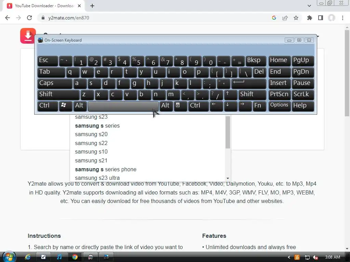Choose suggestion "samsung s20"
Screen dimensions: 350x262
[x=148, y=134]
